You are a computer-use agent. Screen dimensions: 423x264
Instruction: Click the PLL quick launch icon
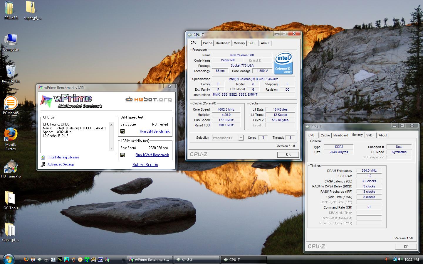(x=100, y=259)
